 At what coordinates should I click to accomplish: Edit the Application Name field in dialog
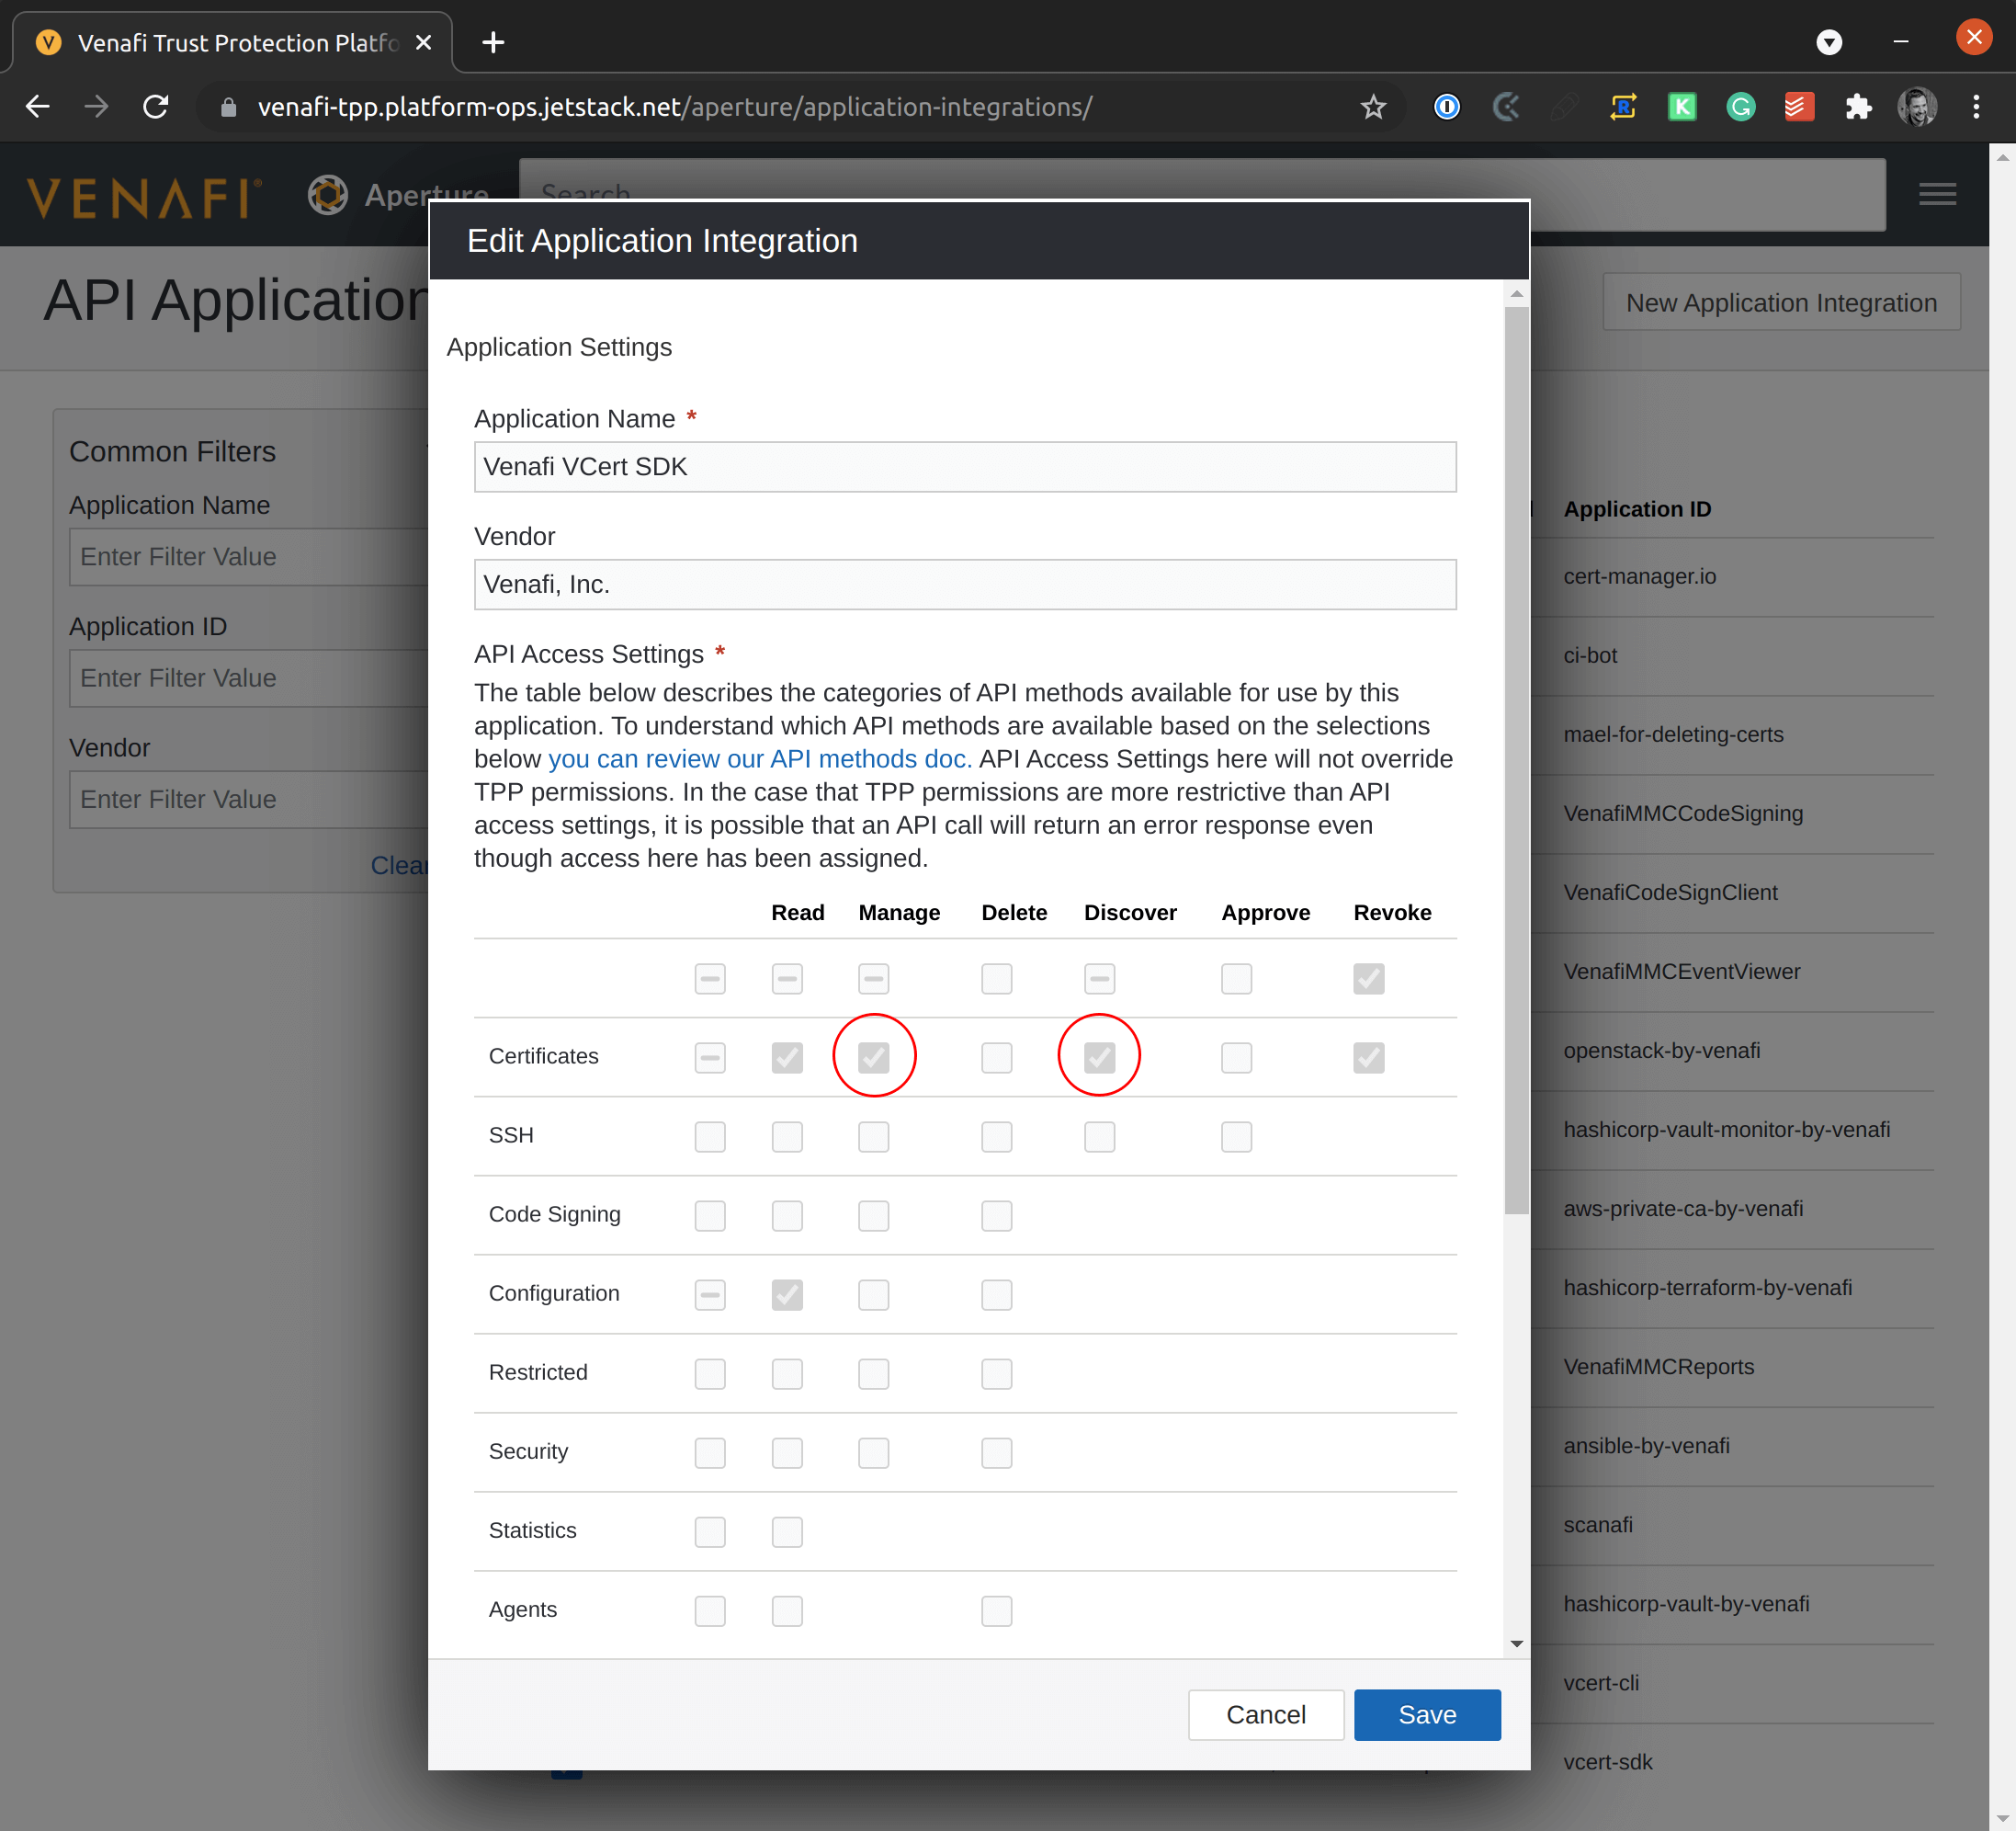click(965, 466)
